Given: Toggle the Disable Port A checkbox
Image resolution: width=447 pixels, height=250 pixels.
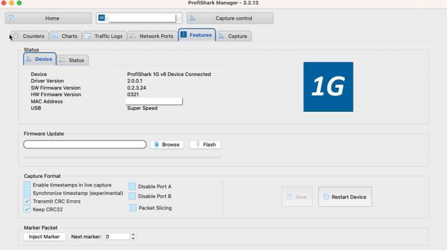Looking at the screenshot, I should pos(133,187).
